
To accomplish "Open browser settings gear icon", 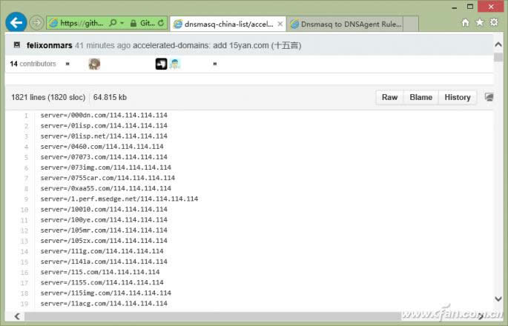I will (494, 23).
